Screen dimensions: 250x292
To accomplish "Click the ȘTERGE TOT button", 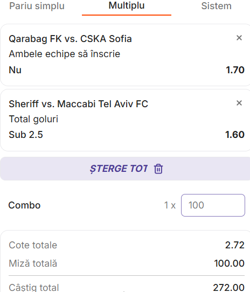I will tap(125, 169).
